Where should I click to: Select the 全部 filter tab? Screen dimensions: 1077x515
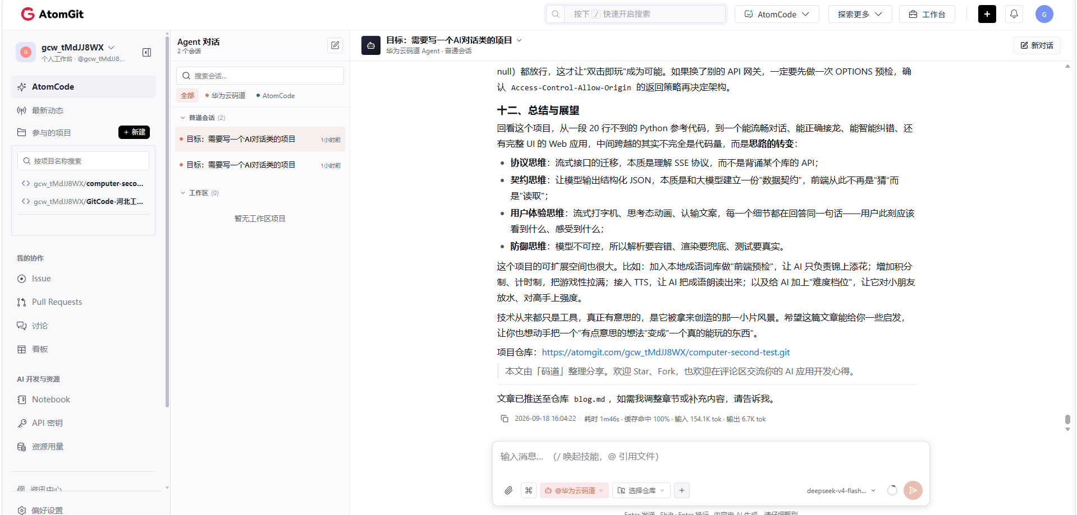(187, 96)
